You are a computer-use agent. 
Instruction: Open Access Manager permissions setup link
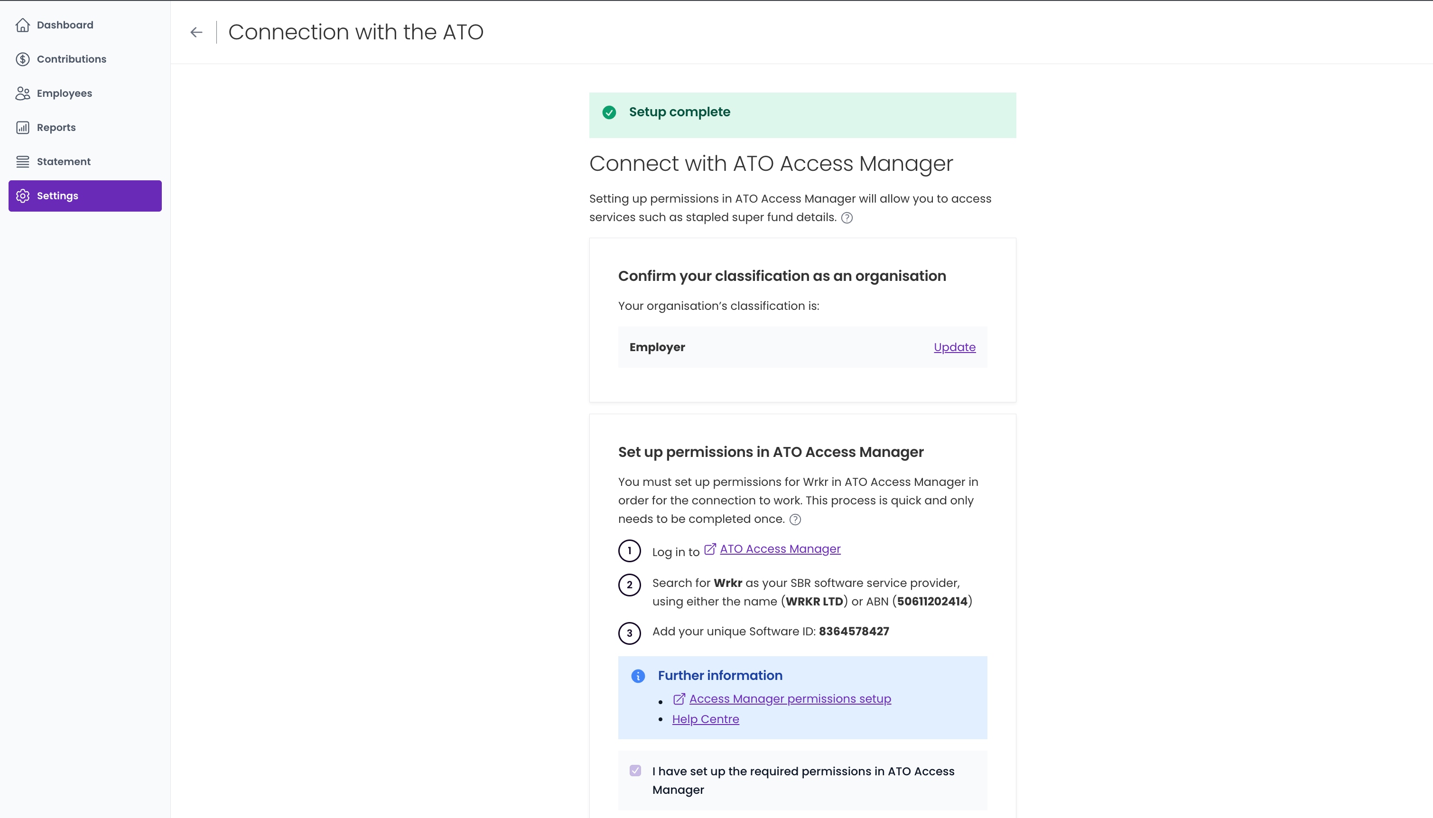coord(790,699)
